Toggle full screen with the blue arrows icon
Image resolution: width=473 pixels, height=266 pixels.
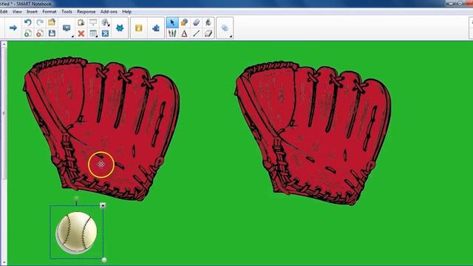point(105,33)
